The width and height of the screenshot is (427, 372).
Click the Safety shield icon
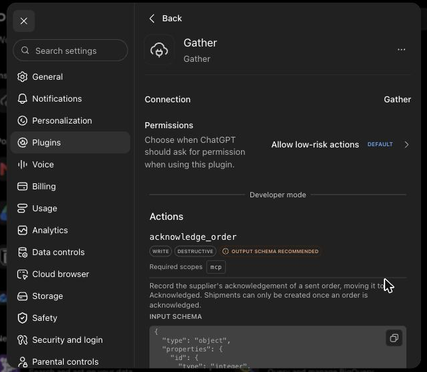click(23, 318)
